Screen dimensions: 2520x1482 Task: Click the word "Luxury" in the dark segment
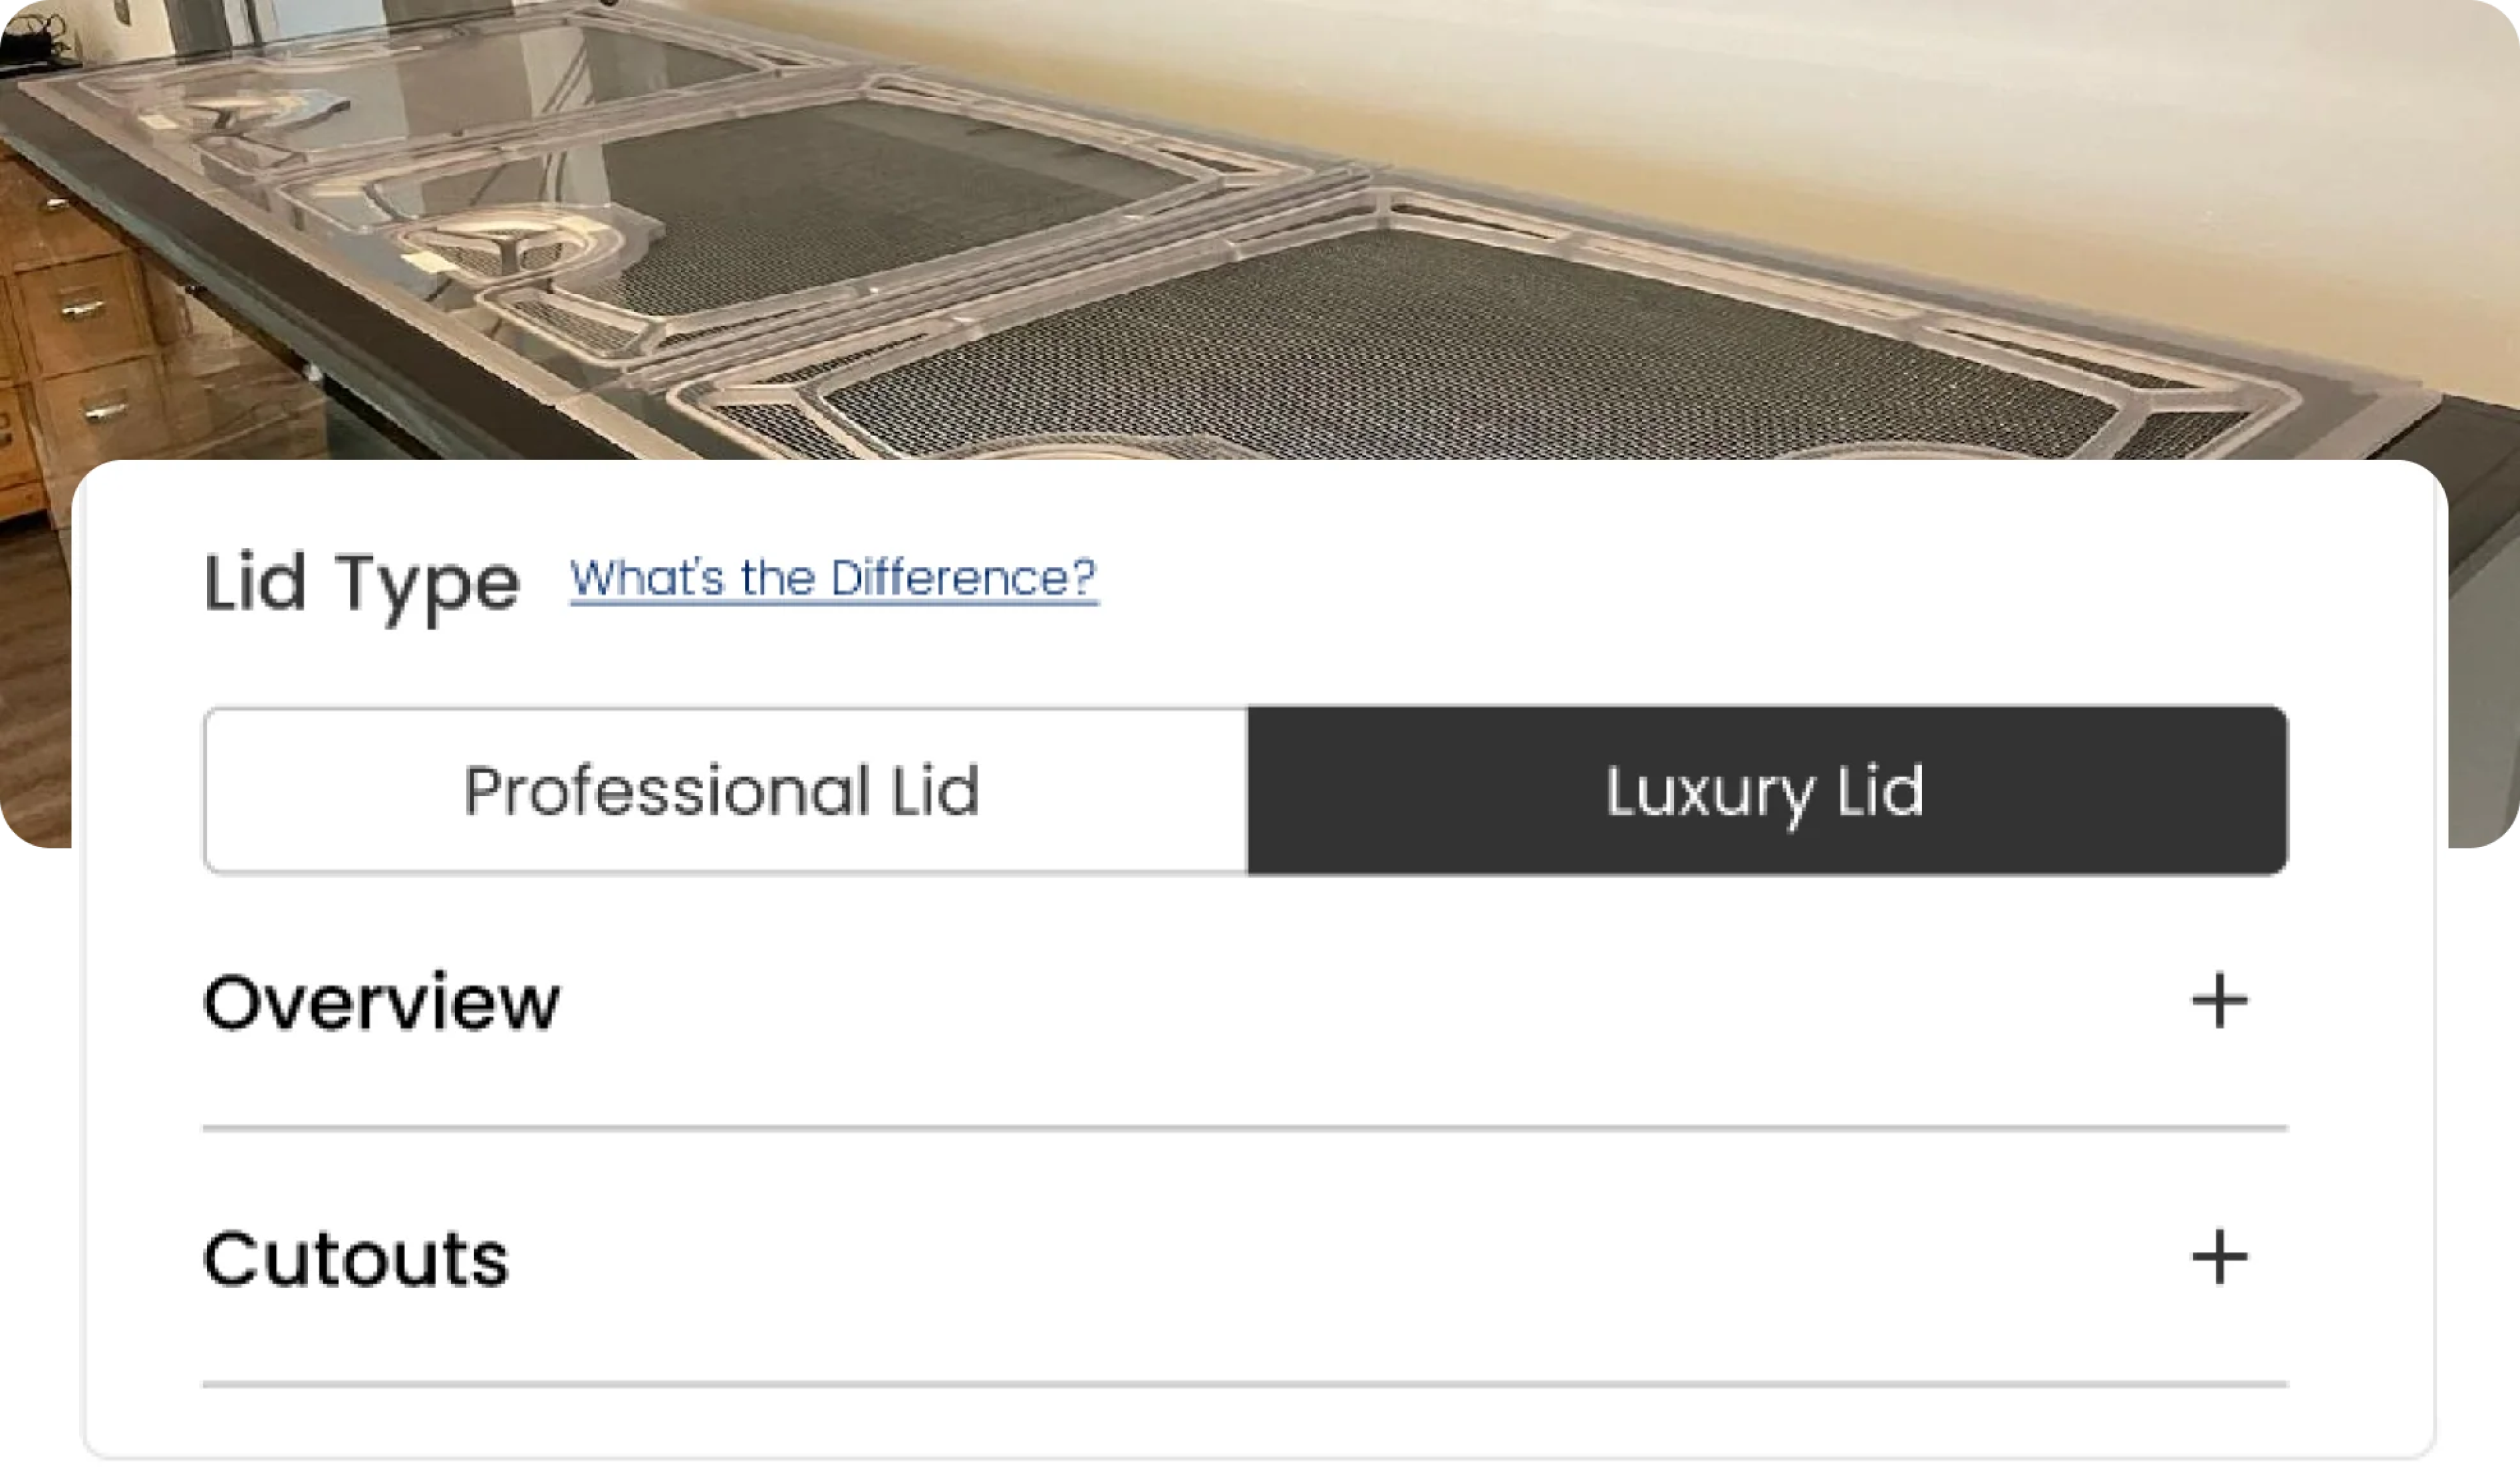pyautogui.click(x=1709, y=792)
